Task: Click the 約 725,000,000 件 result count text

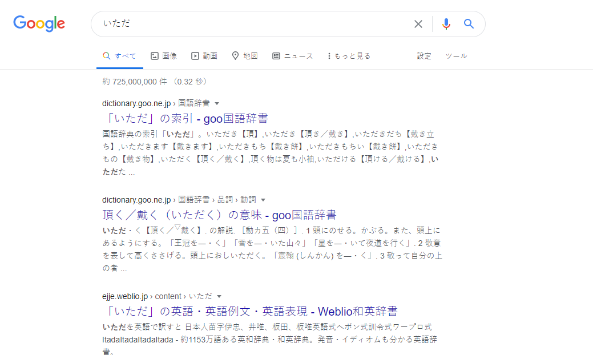Action: pos(155,82)
